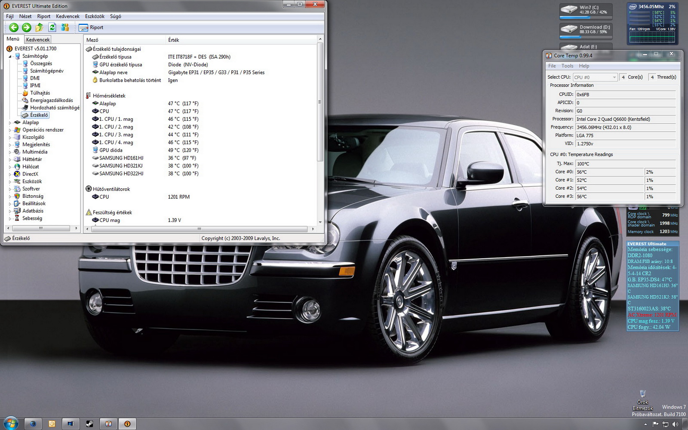Click the horizontal scrollbar under the tree panel

pyautogui.click(x=41, y=228)
